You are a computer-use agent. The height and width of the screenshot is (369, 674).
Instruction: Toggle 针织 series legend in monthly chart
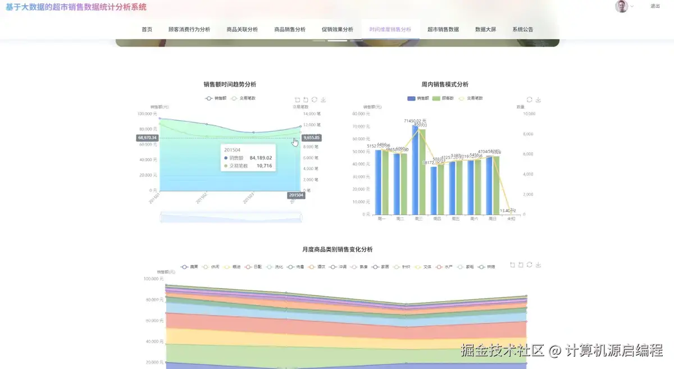coord(402,267)
